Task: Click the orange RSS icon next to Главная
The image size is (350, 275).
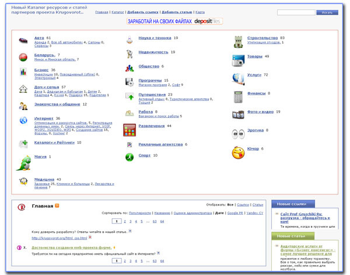Action: (x=57, y=206)
